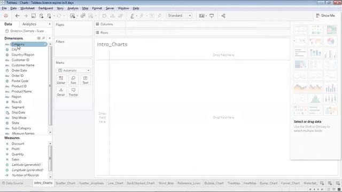Open the Dimensions pane menu arrow
This screenshot has height=192, width=342.
(50, 38)
